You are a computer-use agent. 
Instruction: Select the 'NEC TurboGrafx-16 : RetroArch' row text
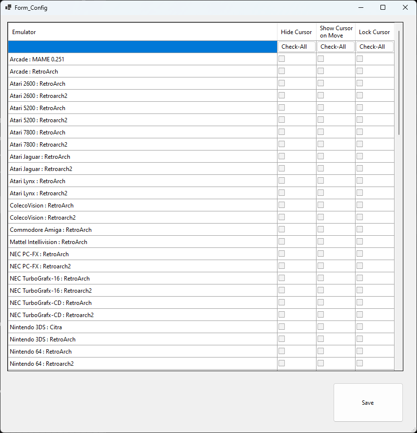click(49, 279)
